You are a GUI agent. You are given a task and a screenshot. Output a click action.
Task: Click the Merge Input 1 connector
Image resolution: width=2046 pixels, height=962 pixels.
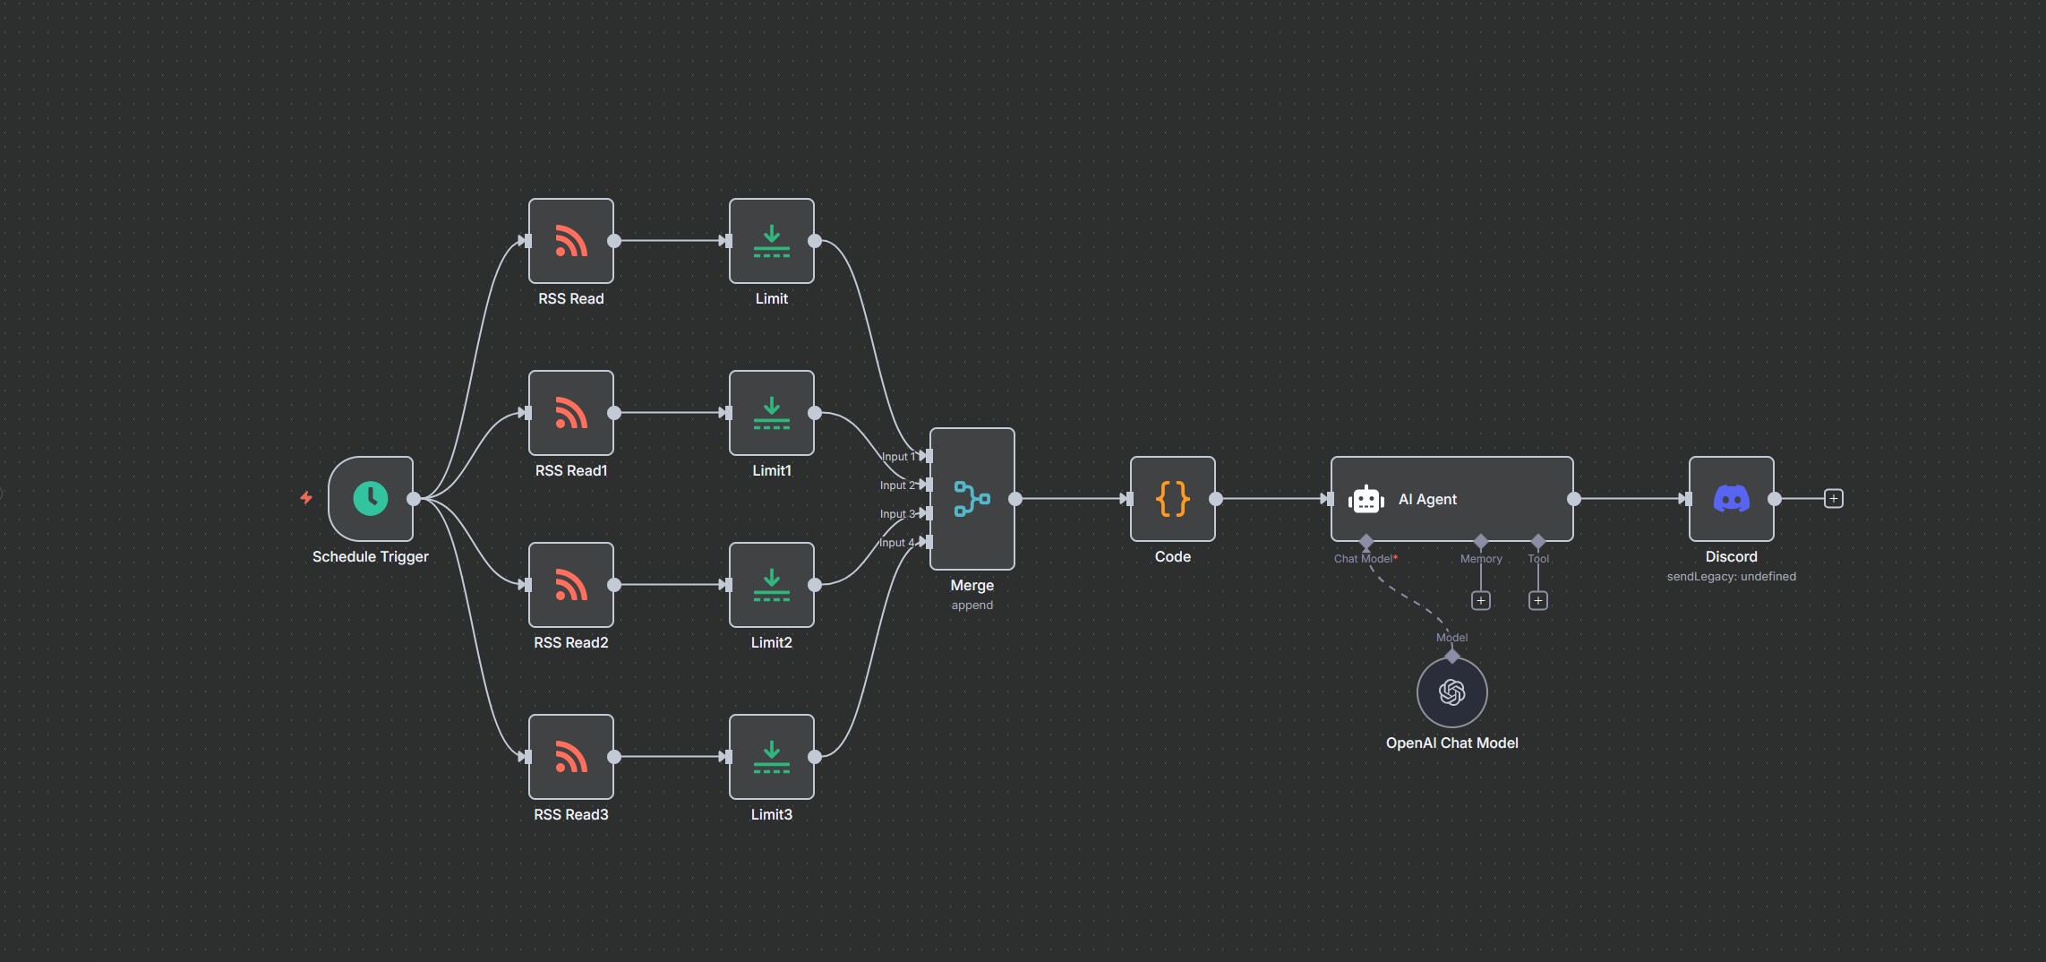(x=929, y=456)
